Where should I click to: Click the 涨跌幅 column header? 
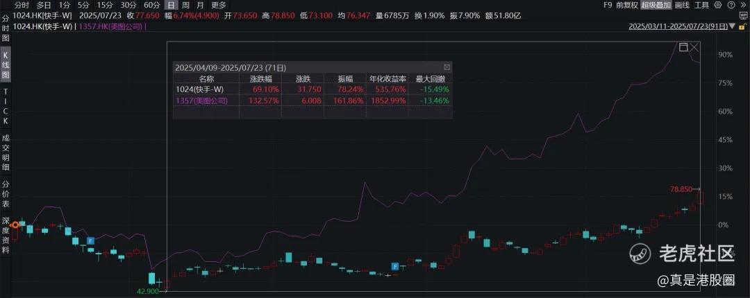point(260,79)
